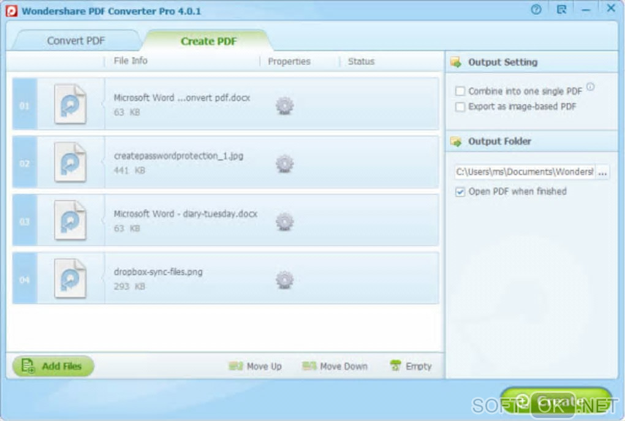Select 'Microsoft Word ...onvert pdf.docx' file name
Screen dimensions: 625x421
click(182, 97)
